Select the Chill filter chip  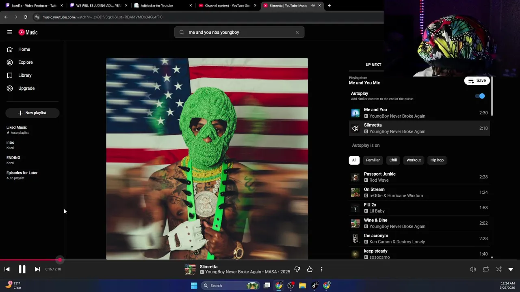393,160
